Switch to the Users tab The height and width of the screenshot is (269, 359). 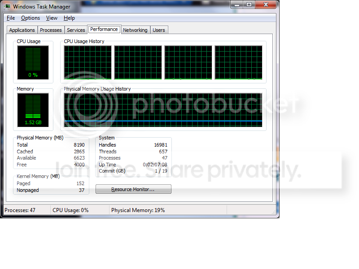159,30
